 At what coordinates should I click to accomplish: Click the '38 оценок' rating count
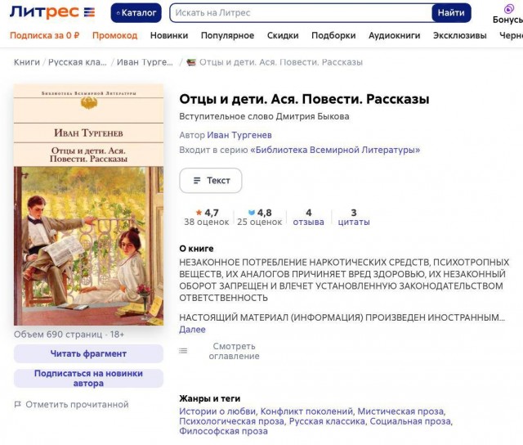click(207, 222)
